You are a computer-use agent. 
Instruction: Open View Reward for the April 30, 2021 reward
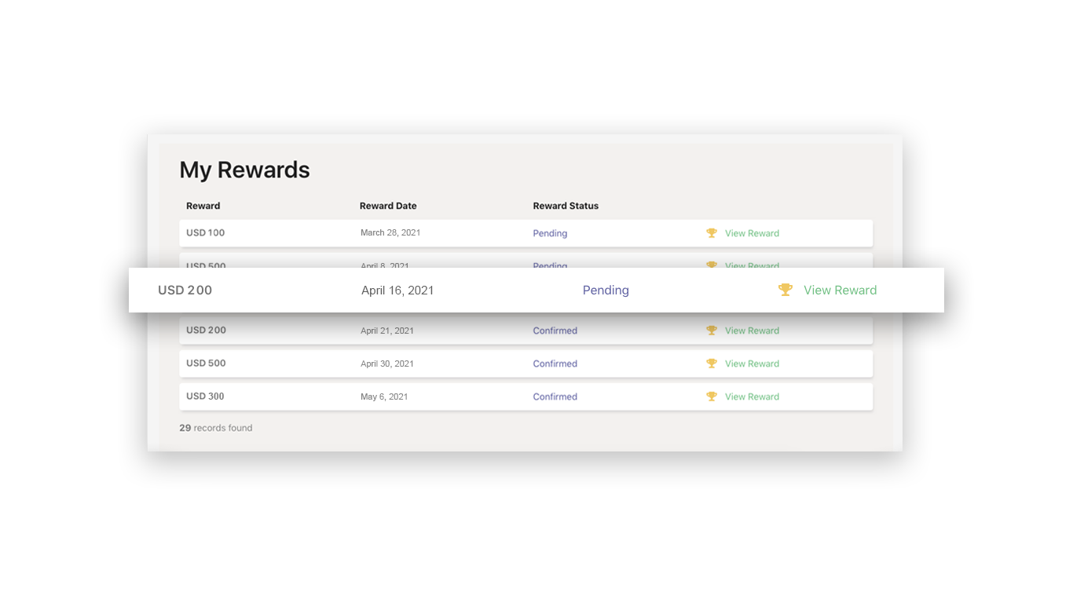[752, 364]
